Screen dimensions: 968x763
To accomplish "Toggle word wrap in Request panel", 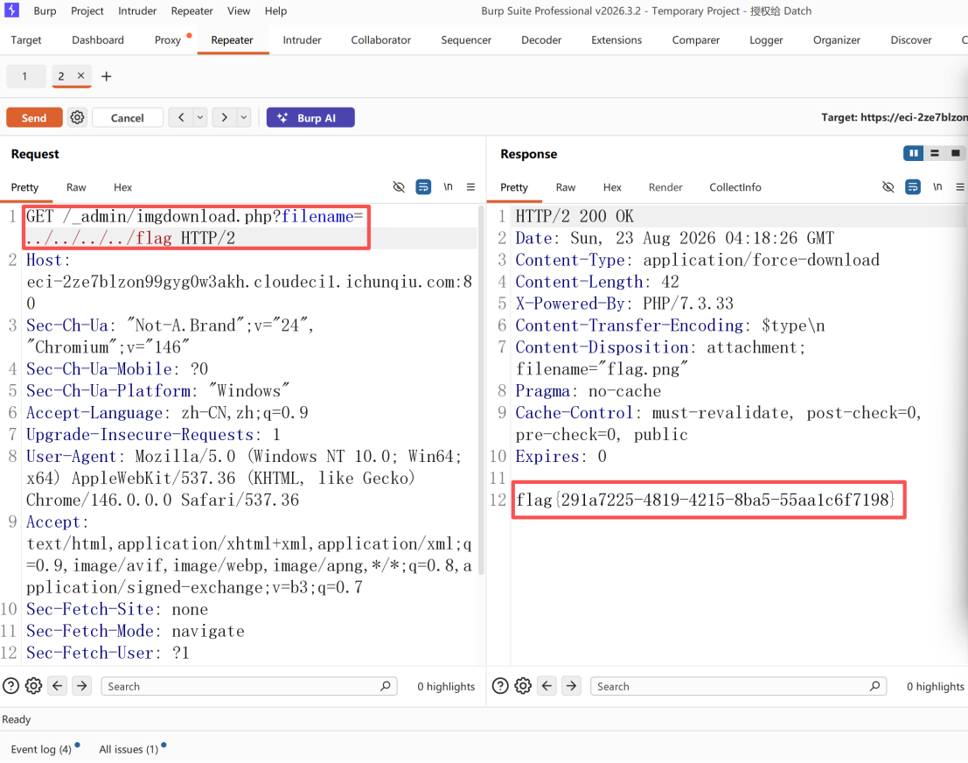I will tap(423, 186).
